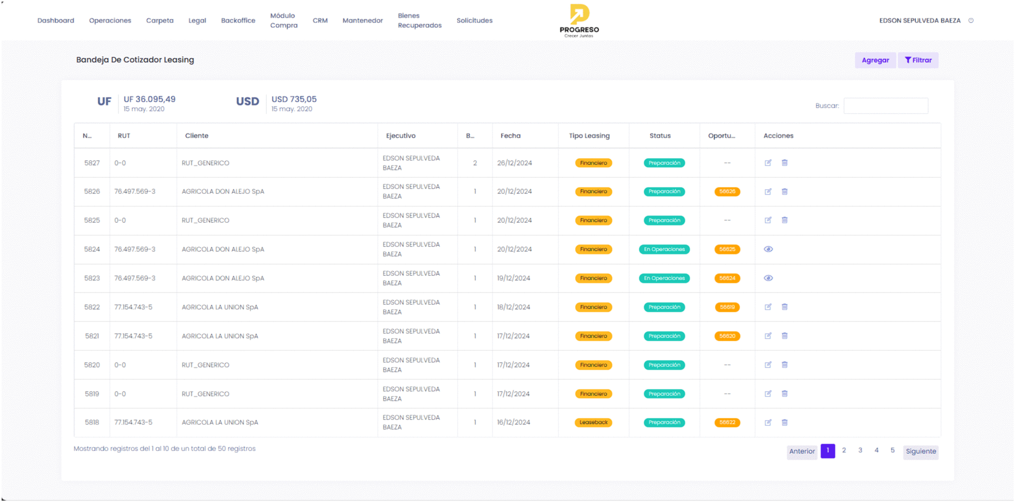The width and height of the screenshot is (1015, 502).
Task: Open the Mantenedor menu
Action: pos(363,20)
